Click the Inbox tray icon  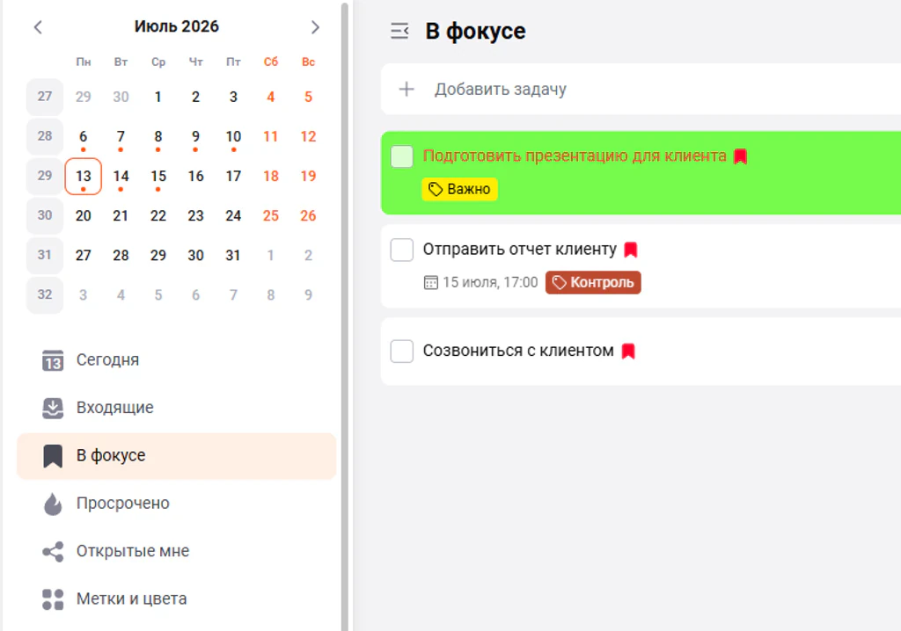tap(53, 408)
